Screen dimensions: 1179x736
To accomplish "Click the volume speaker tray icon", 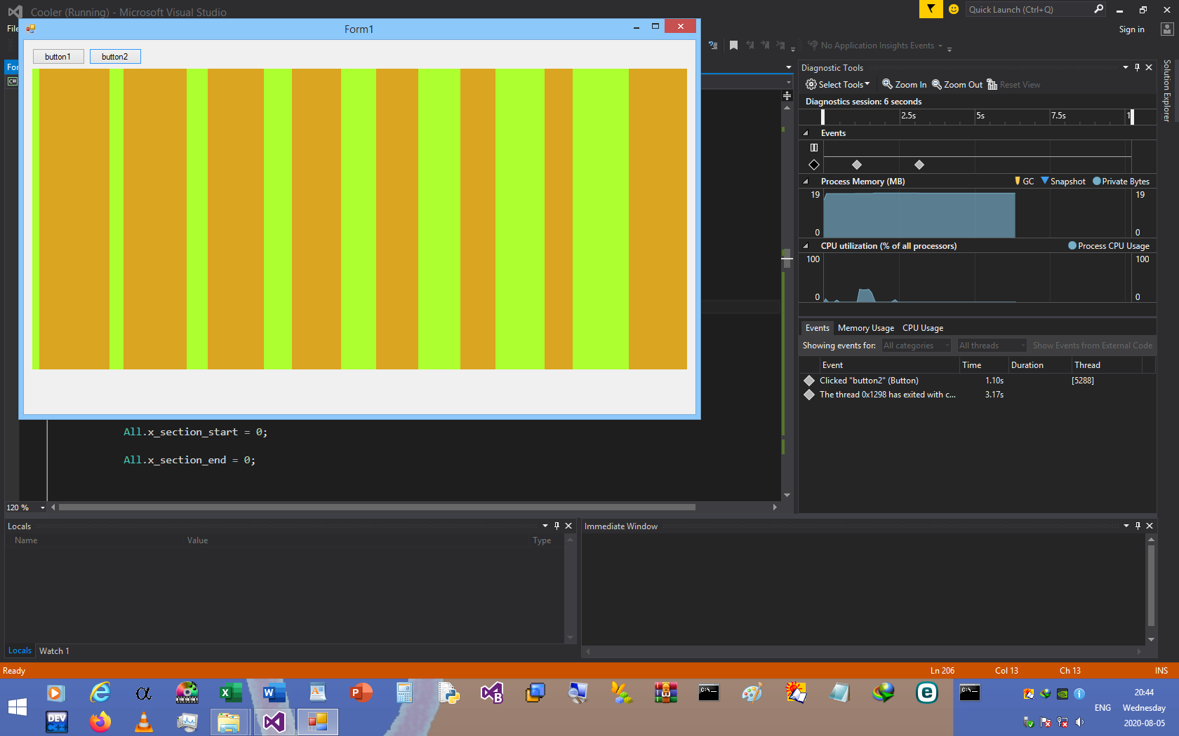I will (x=1079, y=722).
